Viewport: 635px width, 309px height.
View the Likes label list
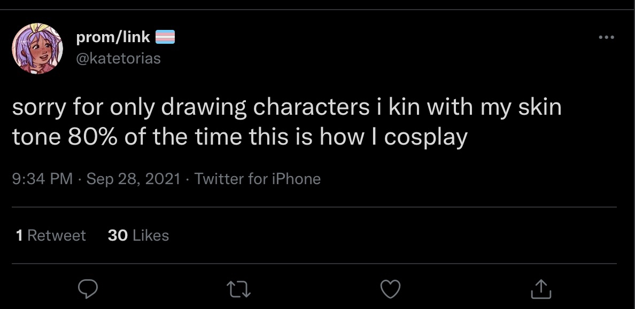coord(151,235)
